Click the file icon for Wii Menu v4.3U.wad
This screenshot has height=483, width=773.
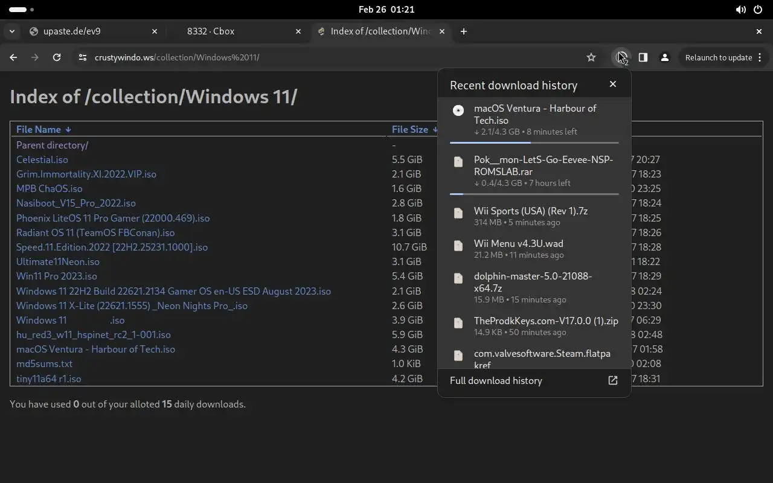click(x=458, y=245)
